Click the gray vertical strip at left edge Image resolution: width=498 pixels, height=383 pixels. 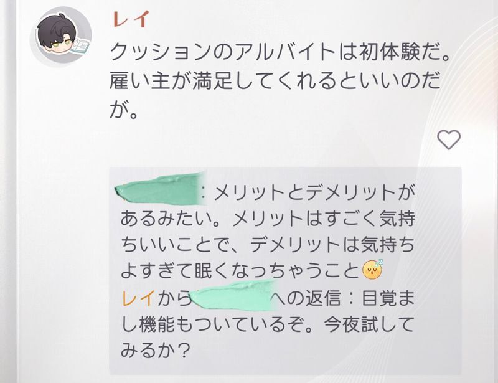pos(8,191)
